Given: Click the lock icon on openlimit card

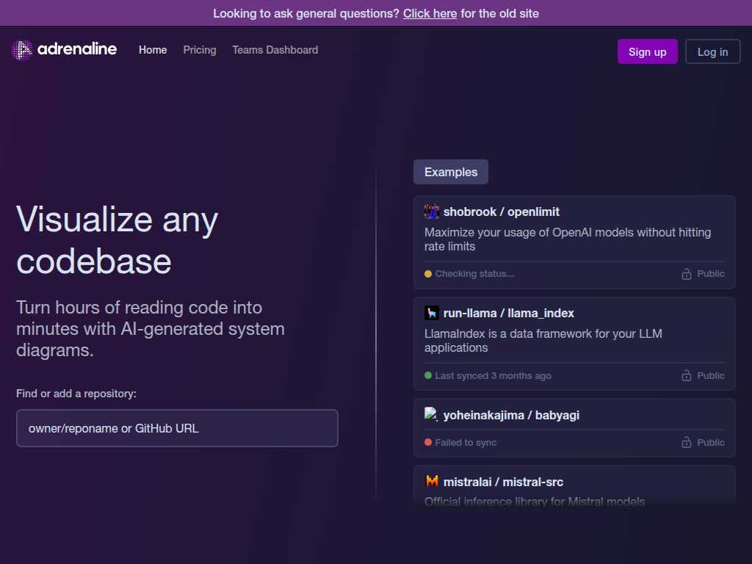Looking at the screenshot, I should pyautogui.click(x=687, y=274).
